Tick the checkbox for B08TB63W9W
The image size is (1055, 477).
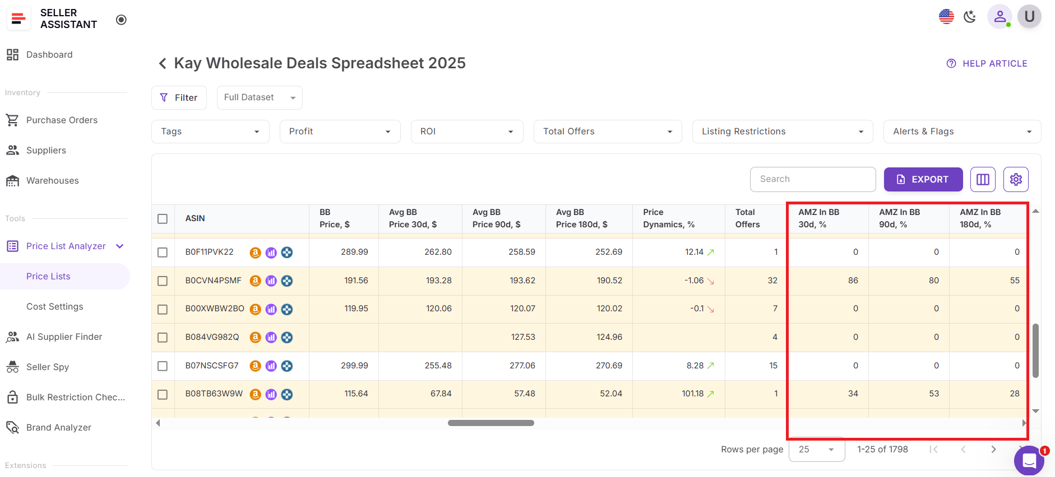click(x=163, y=395)
